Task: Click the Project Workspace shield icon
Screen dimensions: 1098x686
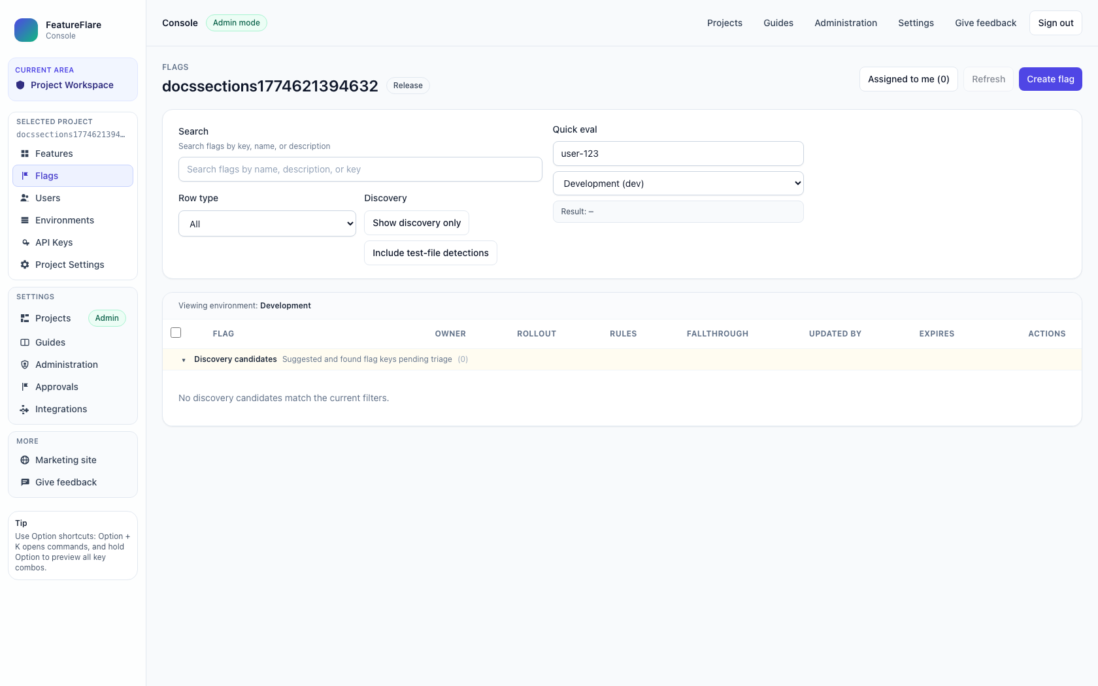Action: click(20, 85)
